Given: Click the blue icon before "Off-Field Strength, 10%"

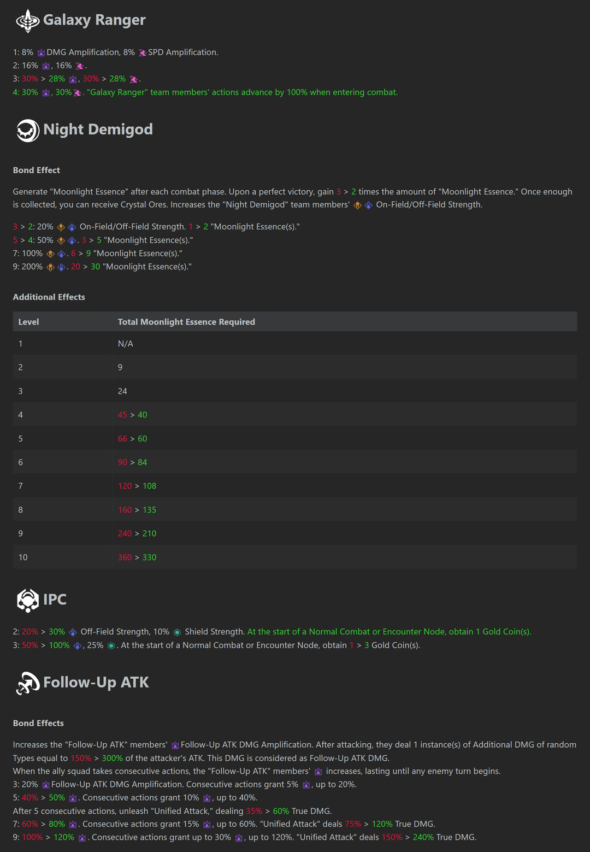Looking at the screenshot, I should 73,632.
